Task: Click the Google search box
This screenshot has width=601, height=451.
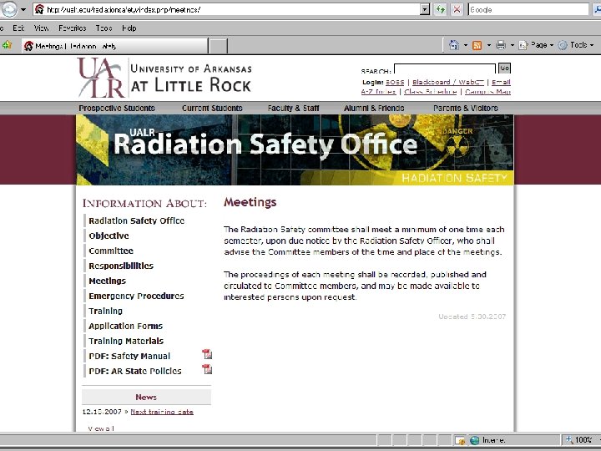Action: click(x=528, y=9)
